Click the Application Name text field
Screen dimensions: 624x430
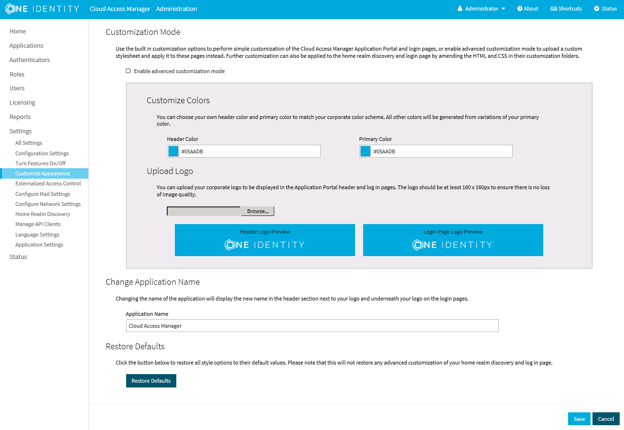312,326
